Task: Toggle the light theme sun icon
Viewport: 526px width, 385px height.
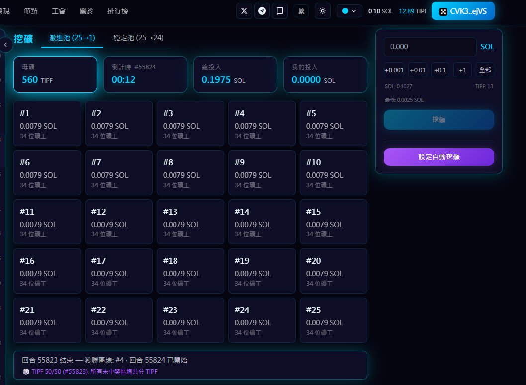Action: click(x=323, y=11)
